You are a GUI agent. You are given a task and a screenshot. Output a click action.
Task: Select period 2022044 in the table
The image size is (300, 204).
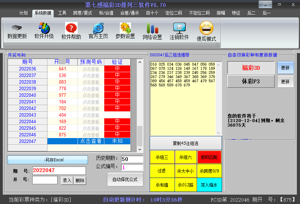click(28, 122)
